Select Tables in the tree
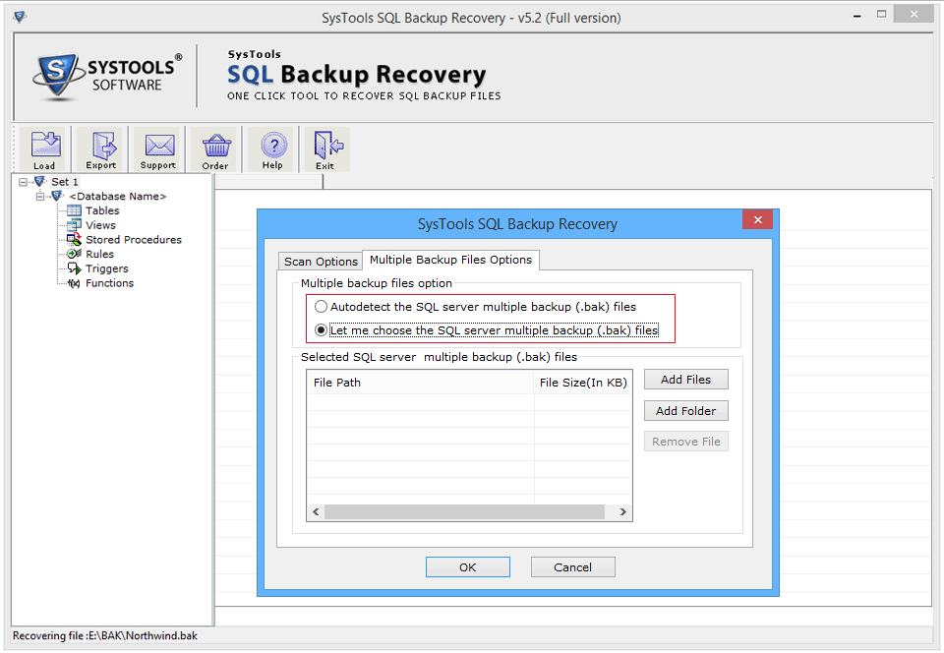 pyautogui.click(x=102, y=210)
